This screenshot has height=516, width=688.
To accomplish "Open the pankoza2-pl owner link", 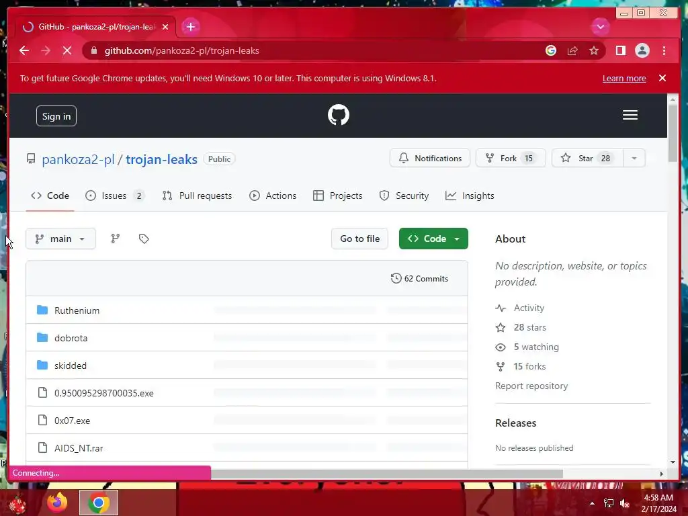I will tap(78, 159).
